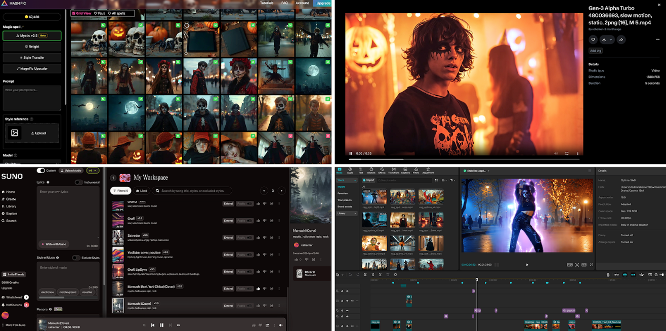Click the microphone record icon above timeline
Image resolution: width=666 pixels, height=331 pixels.
(608, 275)
